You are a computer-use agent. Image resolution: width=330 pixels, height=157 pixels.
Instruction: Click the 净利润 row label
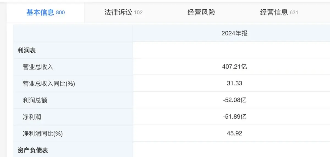[x=32, y=117]
